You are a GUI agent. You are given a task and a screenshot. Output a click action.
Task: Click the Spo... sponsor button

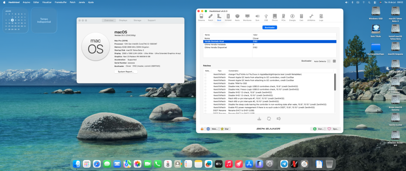pos(333,128)
